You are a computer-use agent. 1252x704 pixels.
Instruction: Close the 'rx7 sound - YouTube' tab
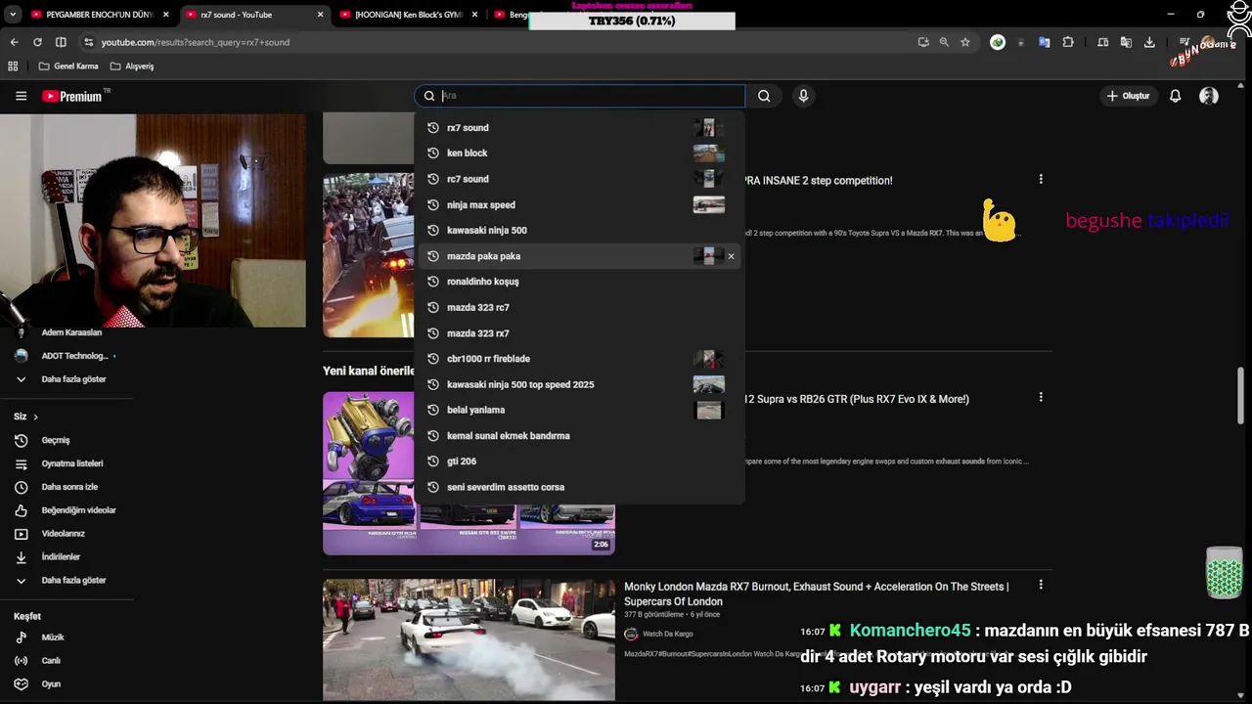[x=320, y=15]
